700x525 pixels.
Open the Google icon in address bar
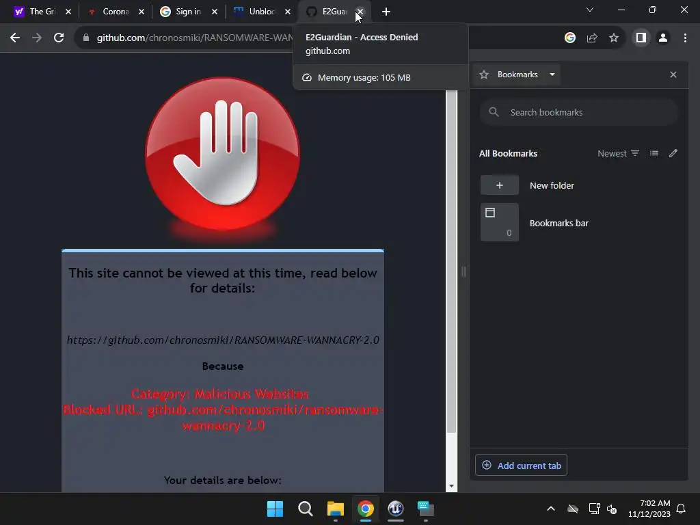(x=569, y=38)
